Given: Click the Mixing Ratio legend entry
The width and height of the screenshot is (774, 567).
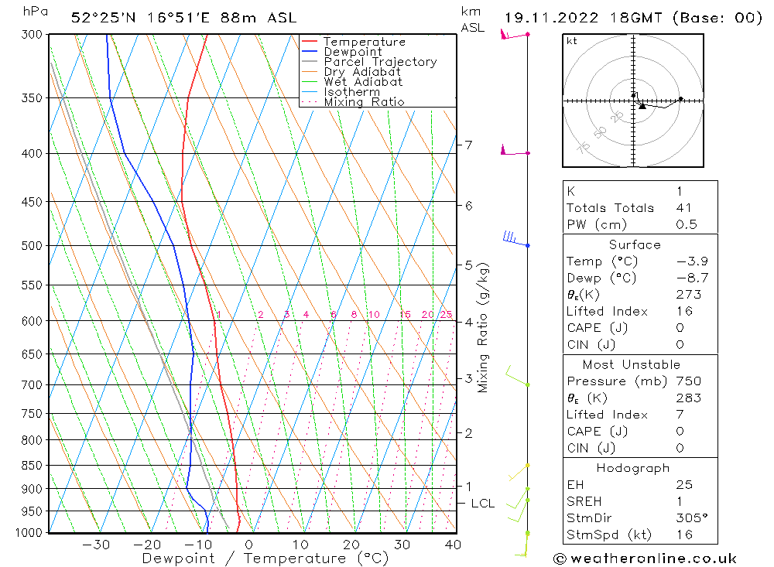Looking at the screenshot, I should click(x=364, y=101).
